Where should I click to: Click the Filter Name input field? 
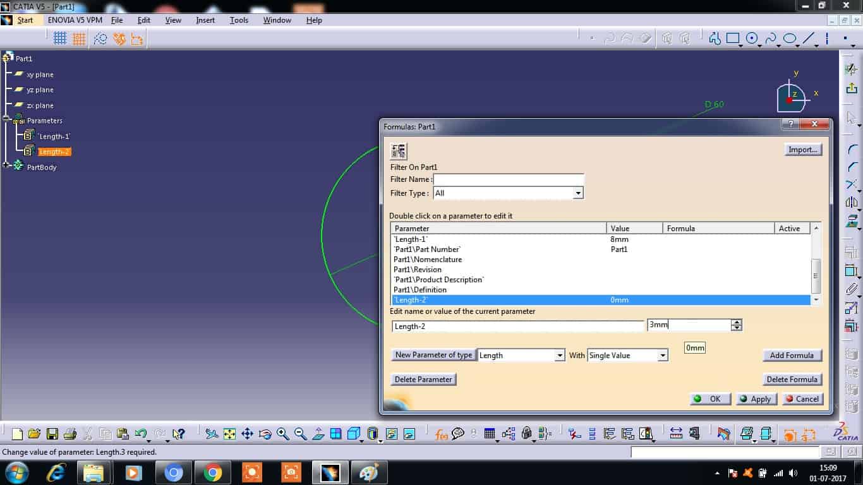click(509, 179)
